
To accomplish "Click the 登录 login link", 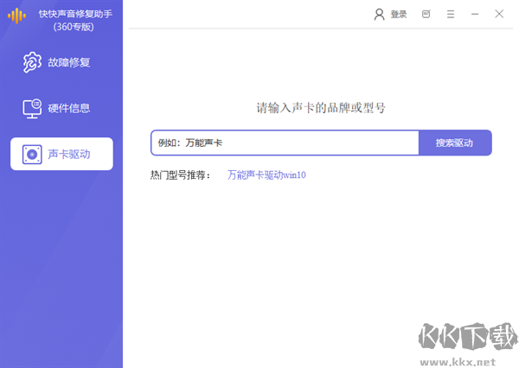I will (399, 14).
